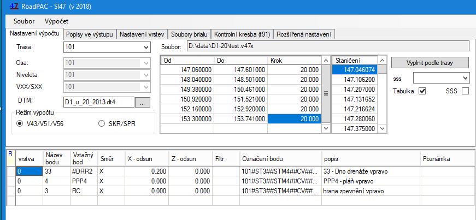Click the Poznámka column header
Screen dimensions: 476x220
[448, 158]
